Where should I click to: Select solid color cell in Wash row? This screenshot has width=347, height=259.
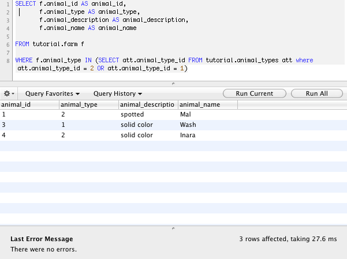point(148,125)
